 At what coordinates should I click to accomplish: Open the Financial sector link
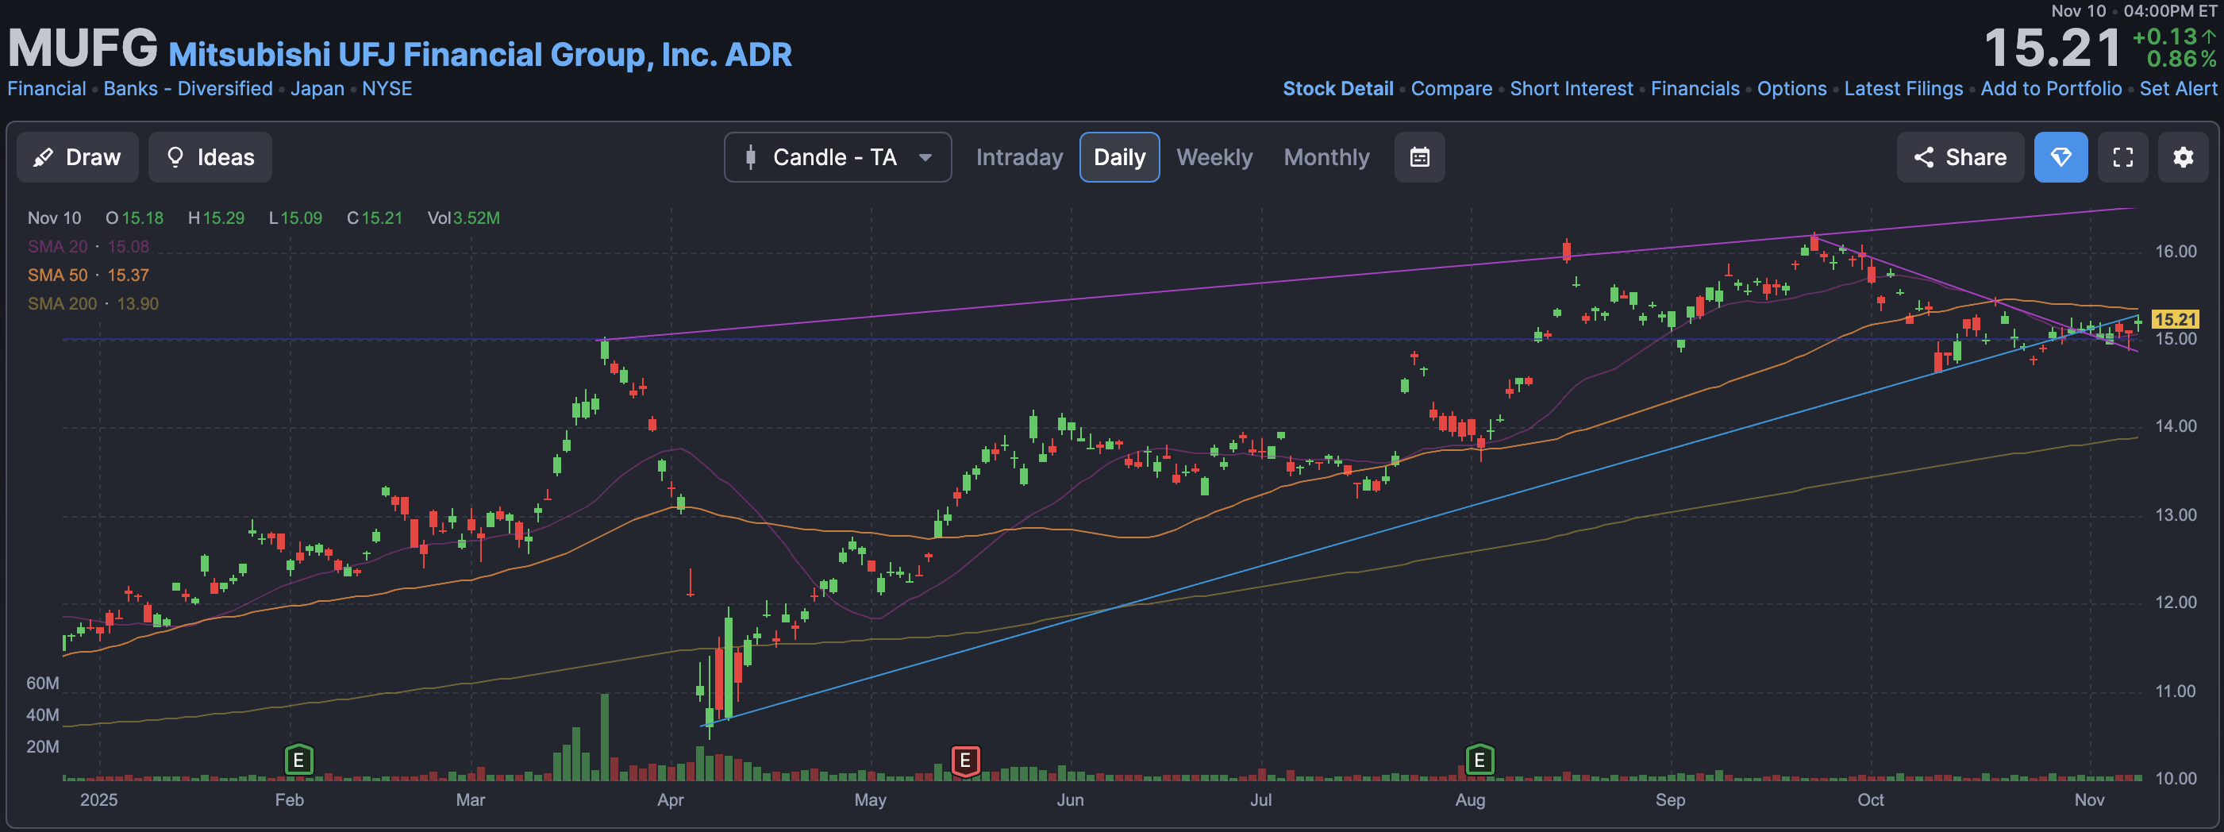47,89
